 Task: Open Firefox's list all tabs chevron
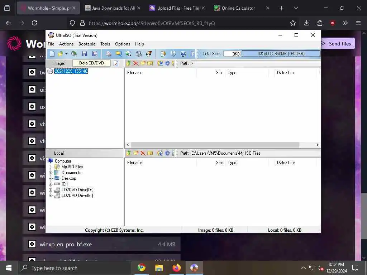coord(296,8)
